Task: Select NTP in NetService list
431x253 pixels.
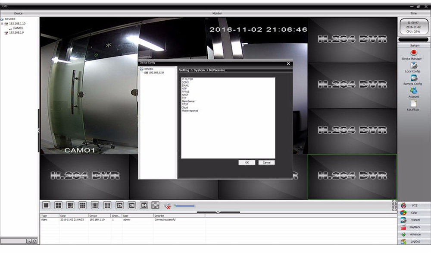Action: 184,89
